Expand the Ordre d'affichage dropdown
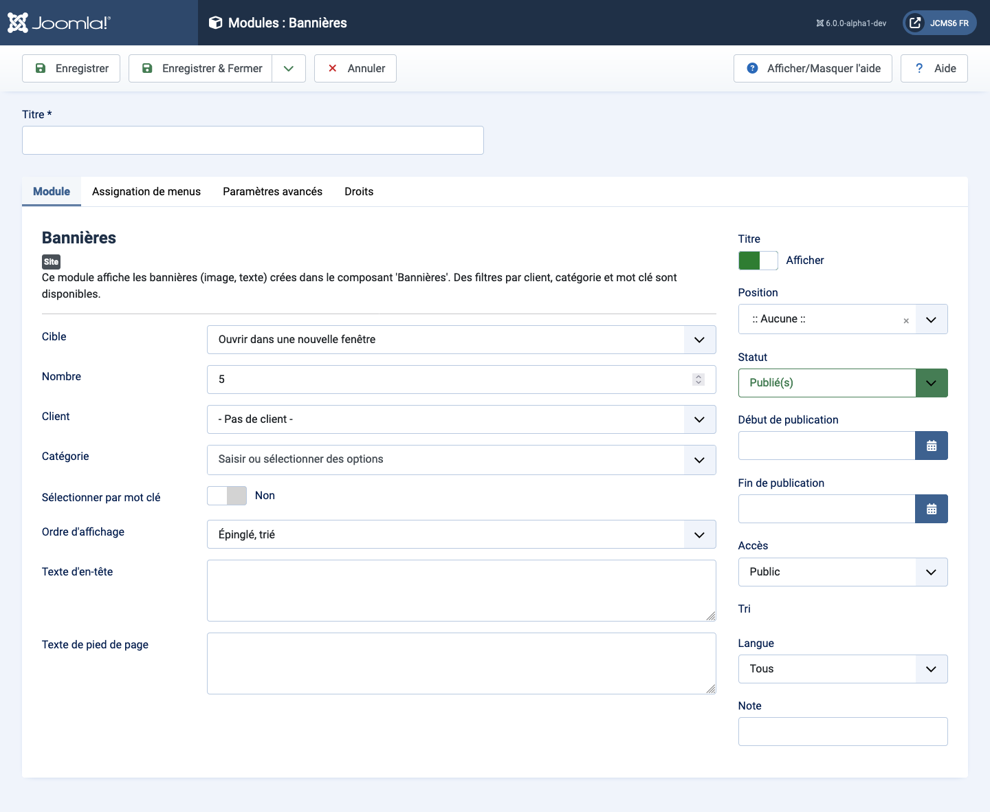The image size is (990, 812). coord(461,535)
